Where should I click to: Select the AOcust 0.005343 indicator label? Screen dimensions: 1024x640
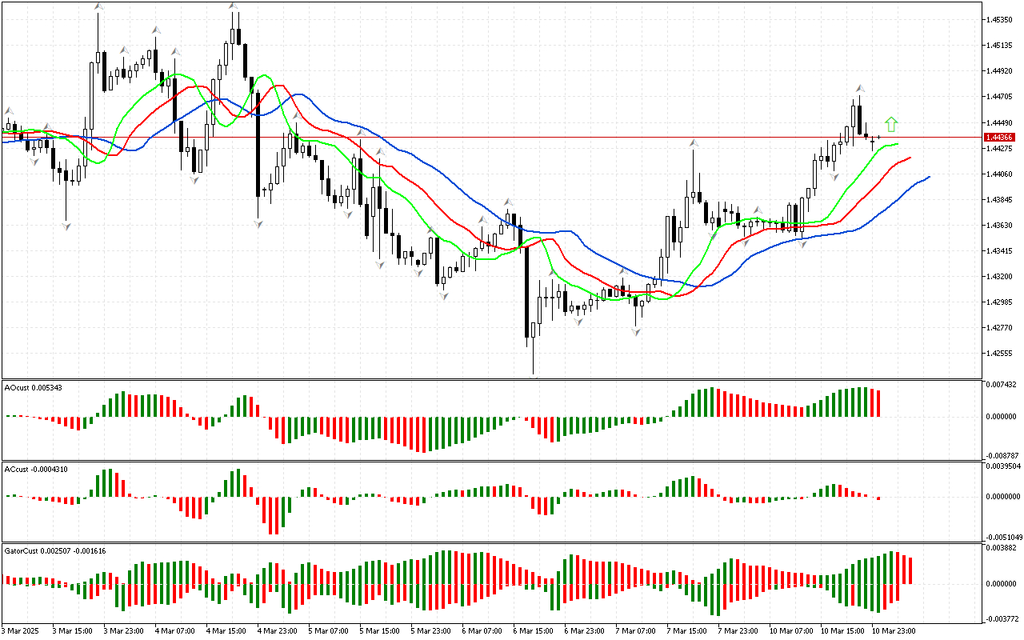point(34,387)
